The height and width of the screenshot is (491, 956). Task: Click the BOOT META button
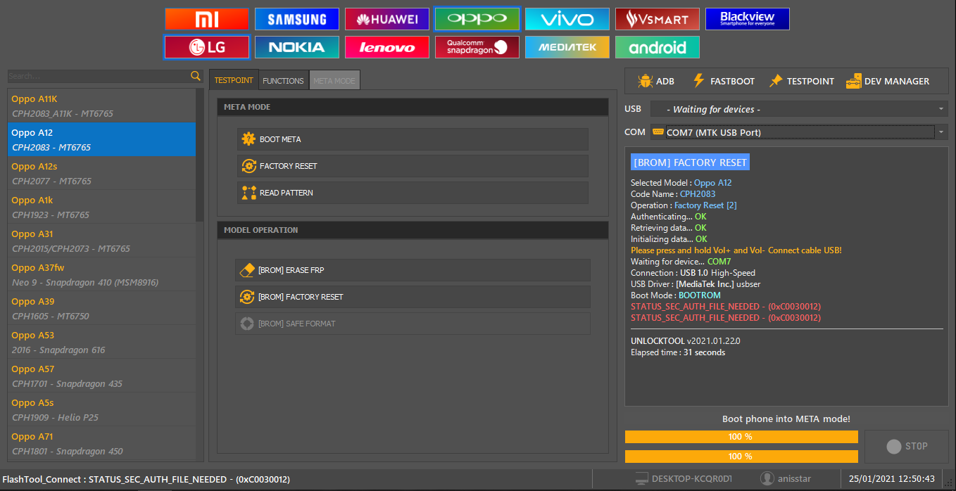point(413,139)
